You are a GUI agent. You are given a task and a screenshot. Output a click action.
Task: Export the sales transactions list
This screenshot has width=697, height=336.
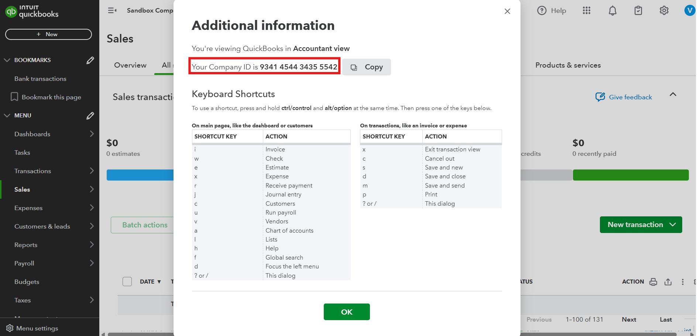[668, 282]
